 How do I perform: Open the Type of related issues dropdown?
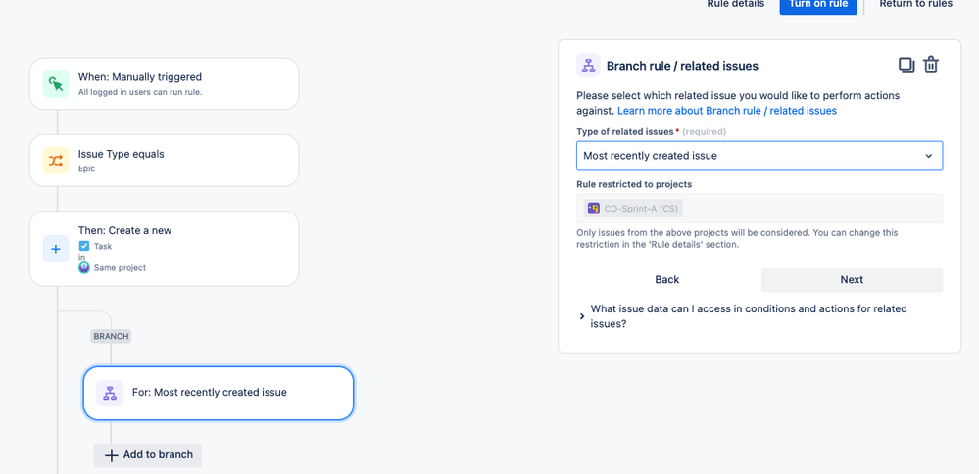tap(759, 156)
